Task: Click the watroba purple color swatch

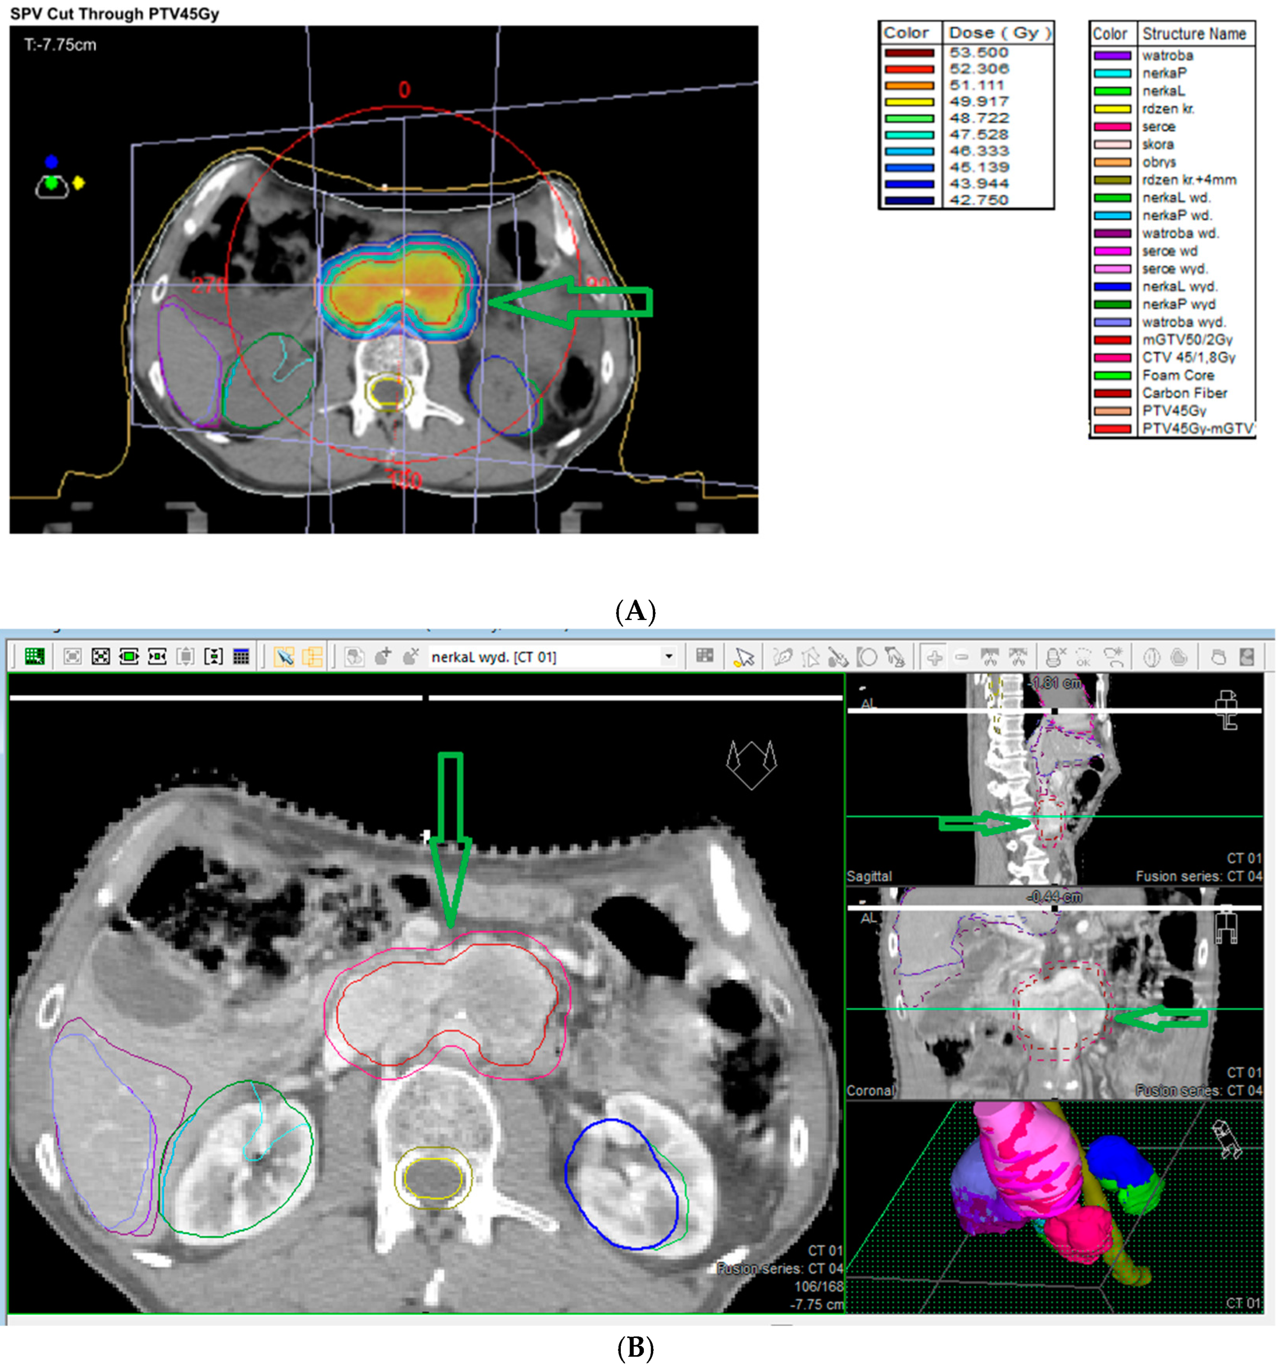Action: [1112, 56]
